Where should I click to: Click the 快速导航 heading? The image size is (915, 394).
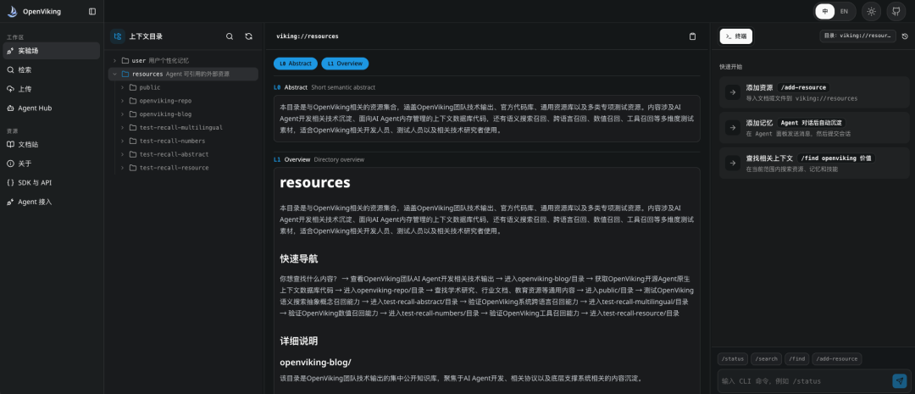299,258
